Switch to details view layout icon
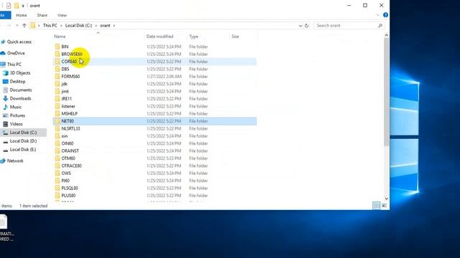Viewport: 460px width, 258px height. (376, 206)
